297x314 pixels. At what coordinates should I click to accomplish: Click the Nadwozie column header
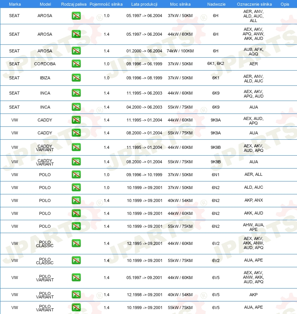pyautogui.click(x=216, y=4)
